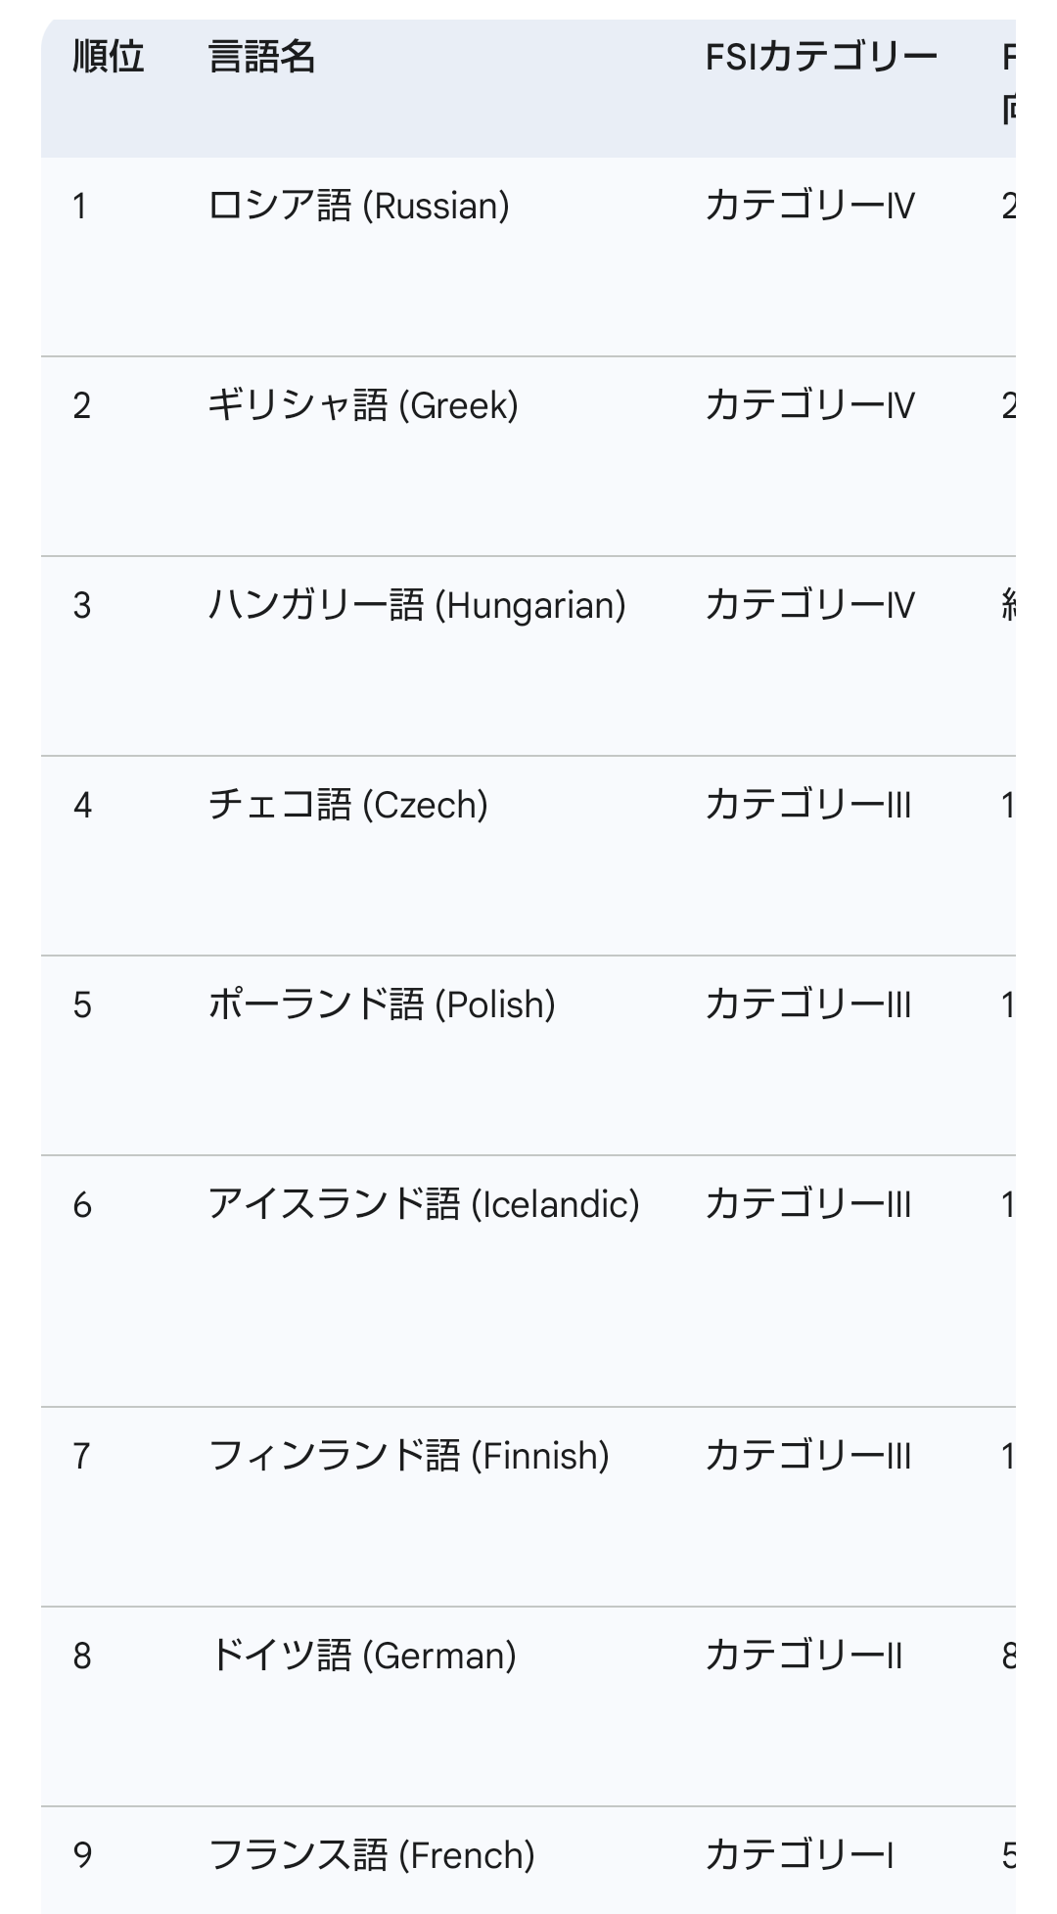
Task: Click the カテゴリーIII cell in the Czech row
Action: (807, 805)
